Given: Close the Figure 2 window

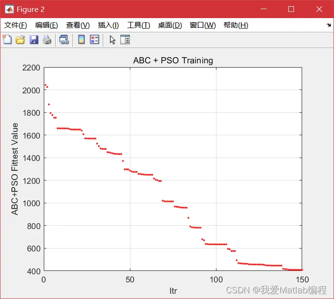Looking at the screenshot, I should click(319, 9).
